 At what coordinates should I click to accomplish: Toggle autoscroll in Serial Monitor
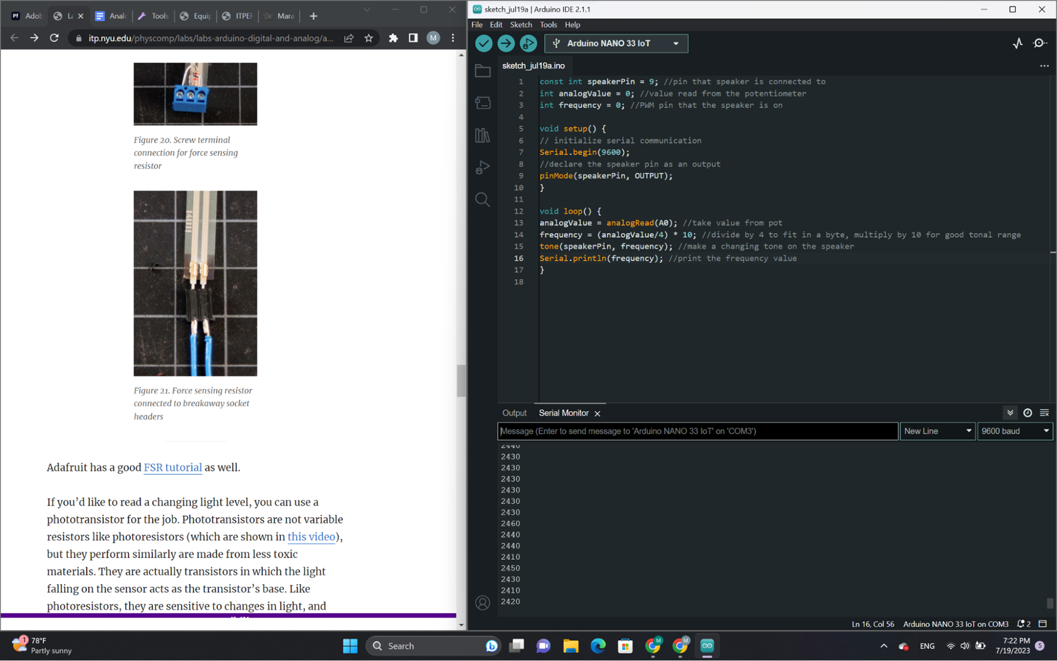(x=1010, y=413)
